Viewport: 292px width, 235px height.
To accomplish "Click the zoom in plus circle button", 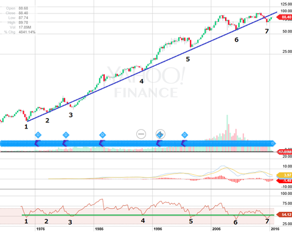I will pyautogui.click(x=161, y=134).
